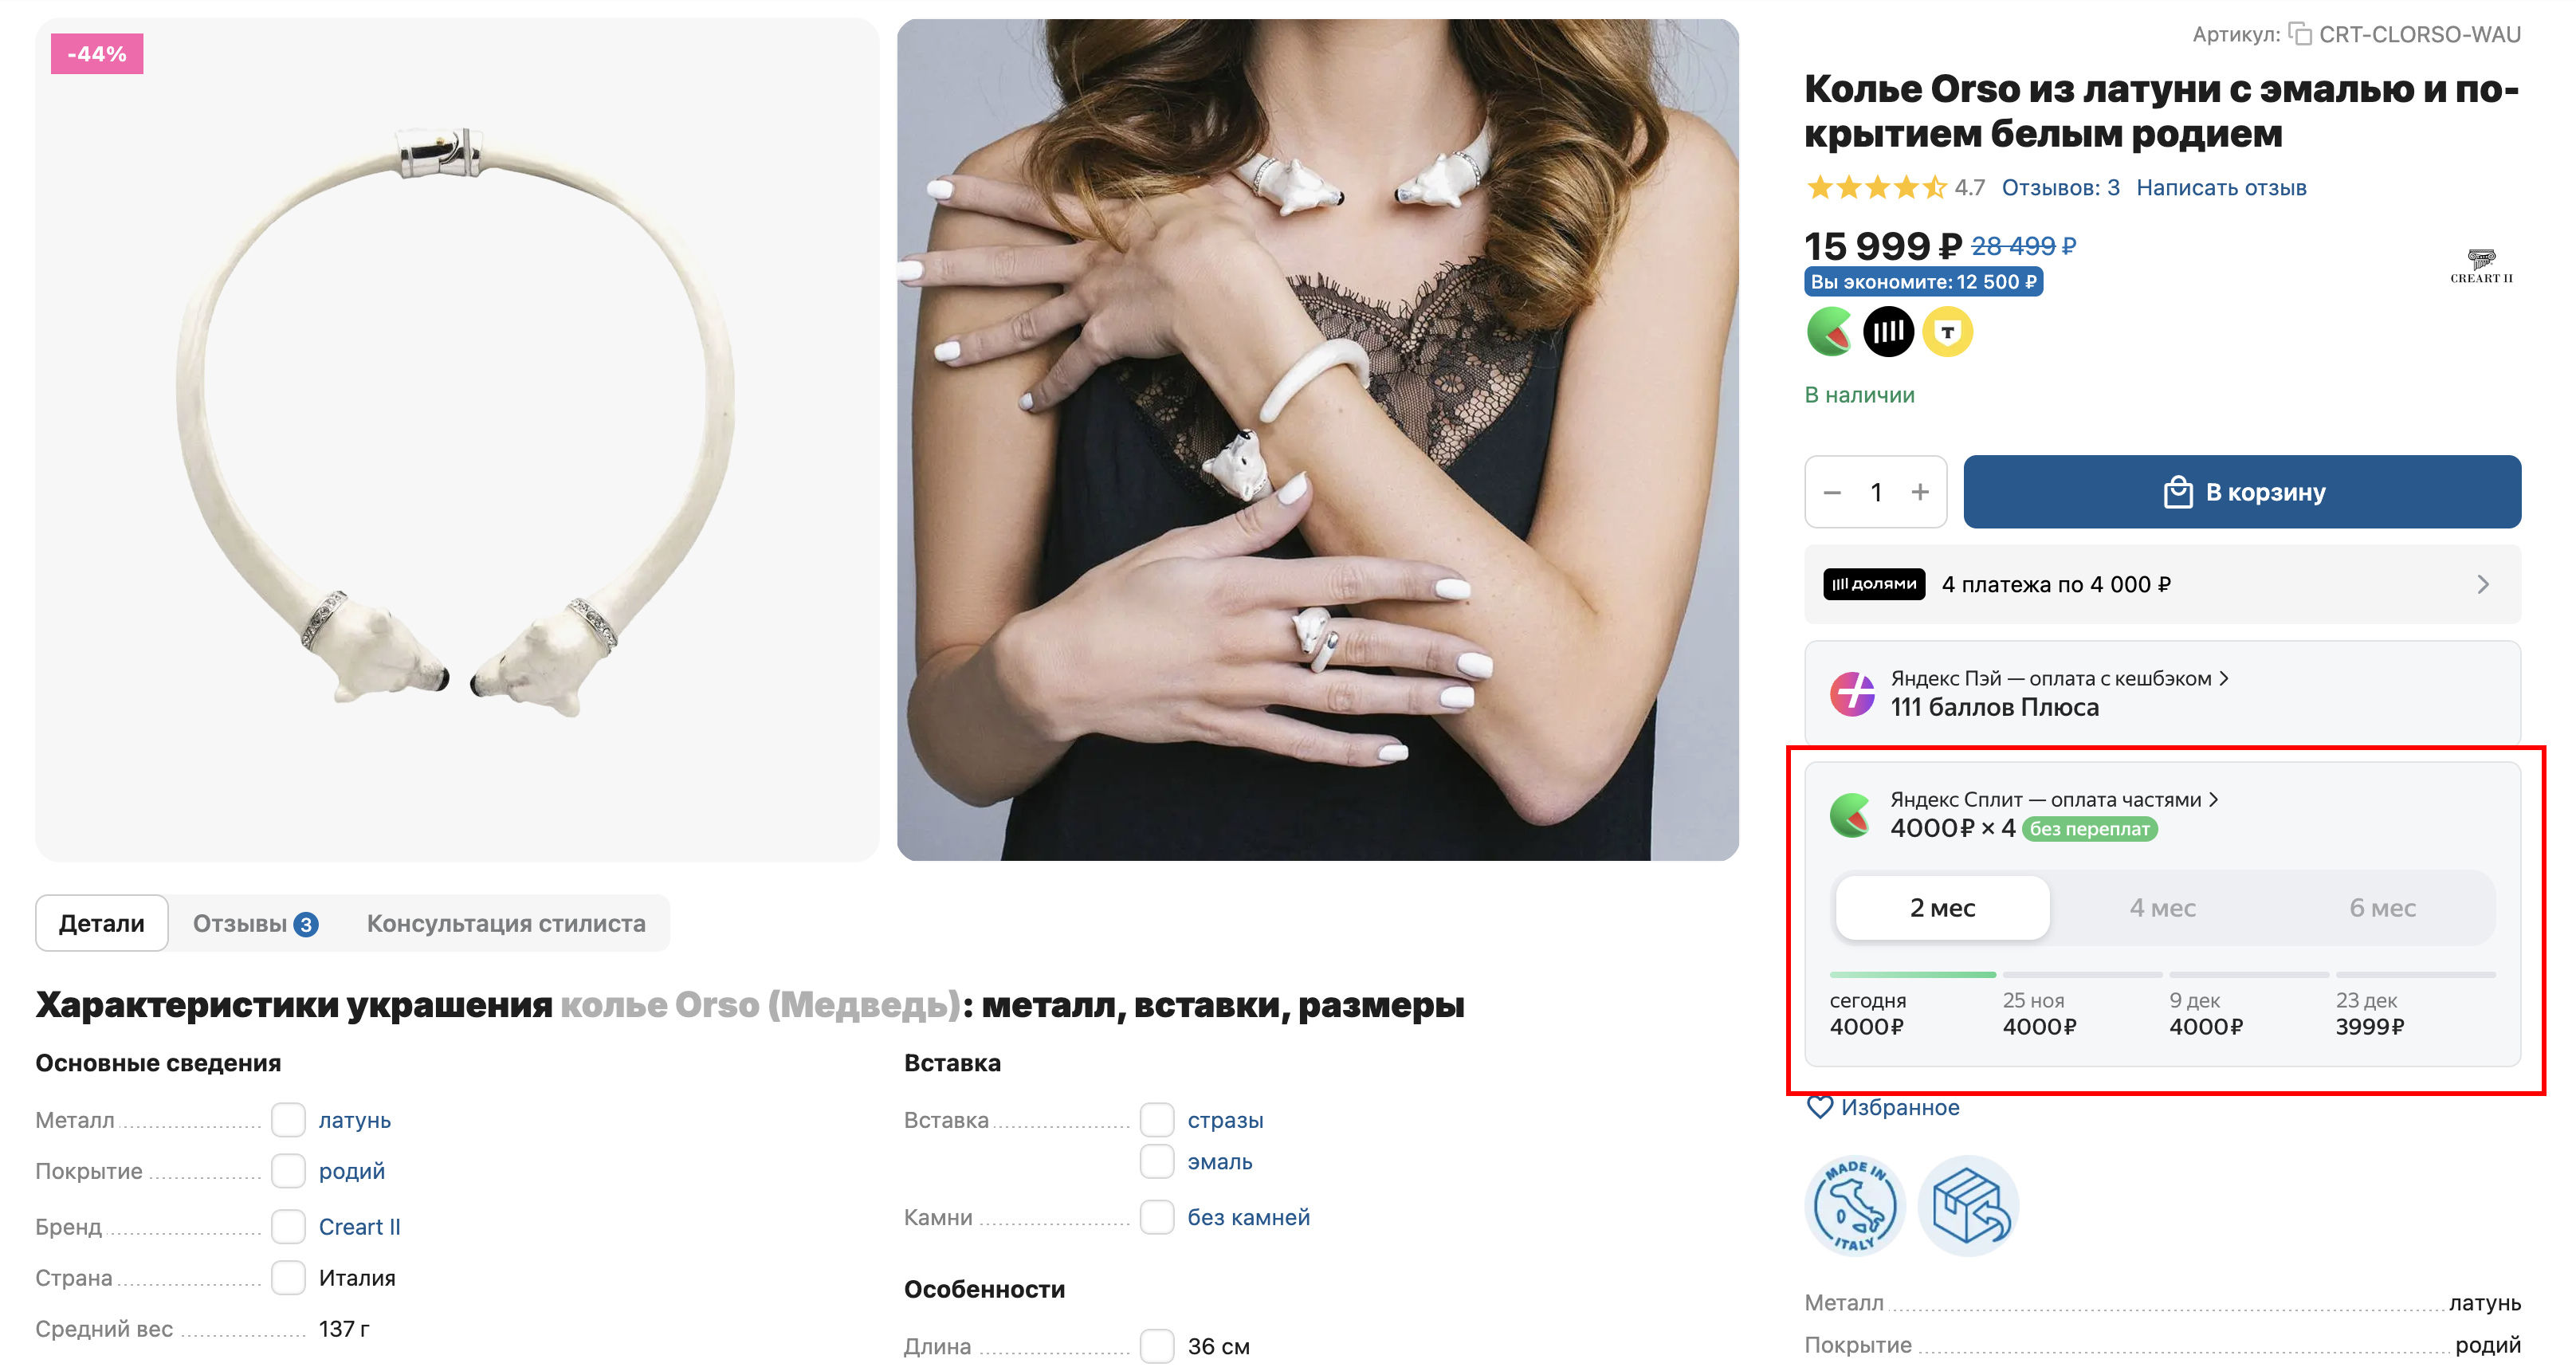Click the package return badge icon
2576x1371 pixels.
click(x=1968, y=1206)
